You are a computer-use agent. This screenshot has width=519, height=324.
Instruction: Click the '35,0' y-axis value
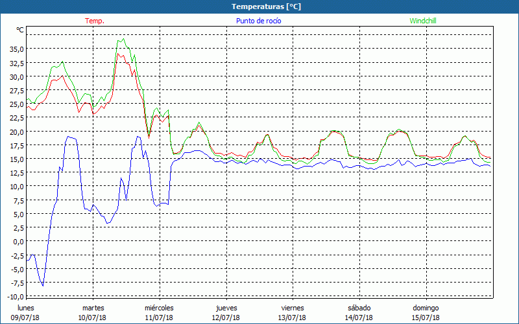click(17, 49)
